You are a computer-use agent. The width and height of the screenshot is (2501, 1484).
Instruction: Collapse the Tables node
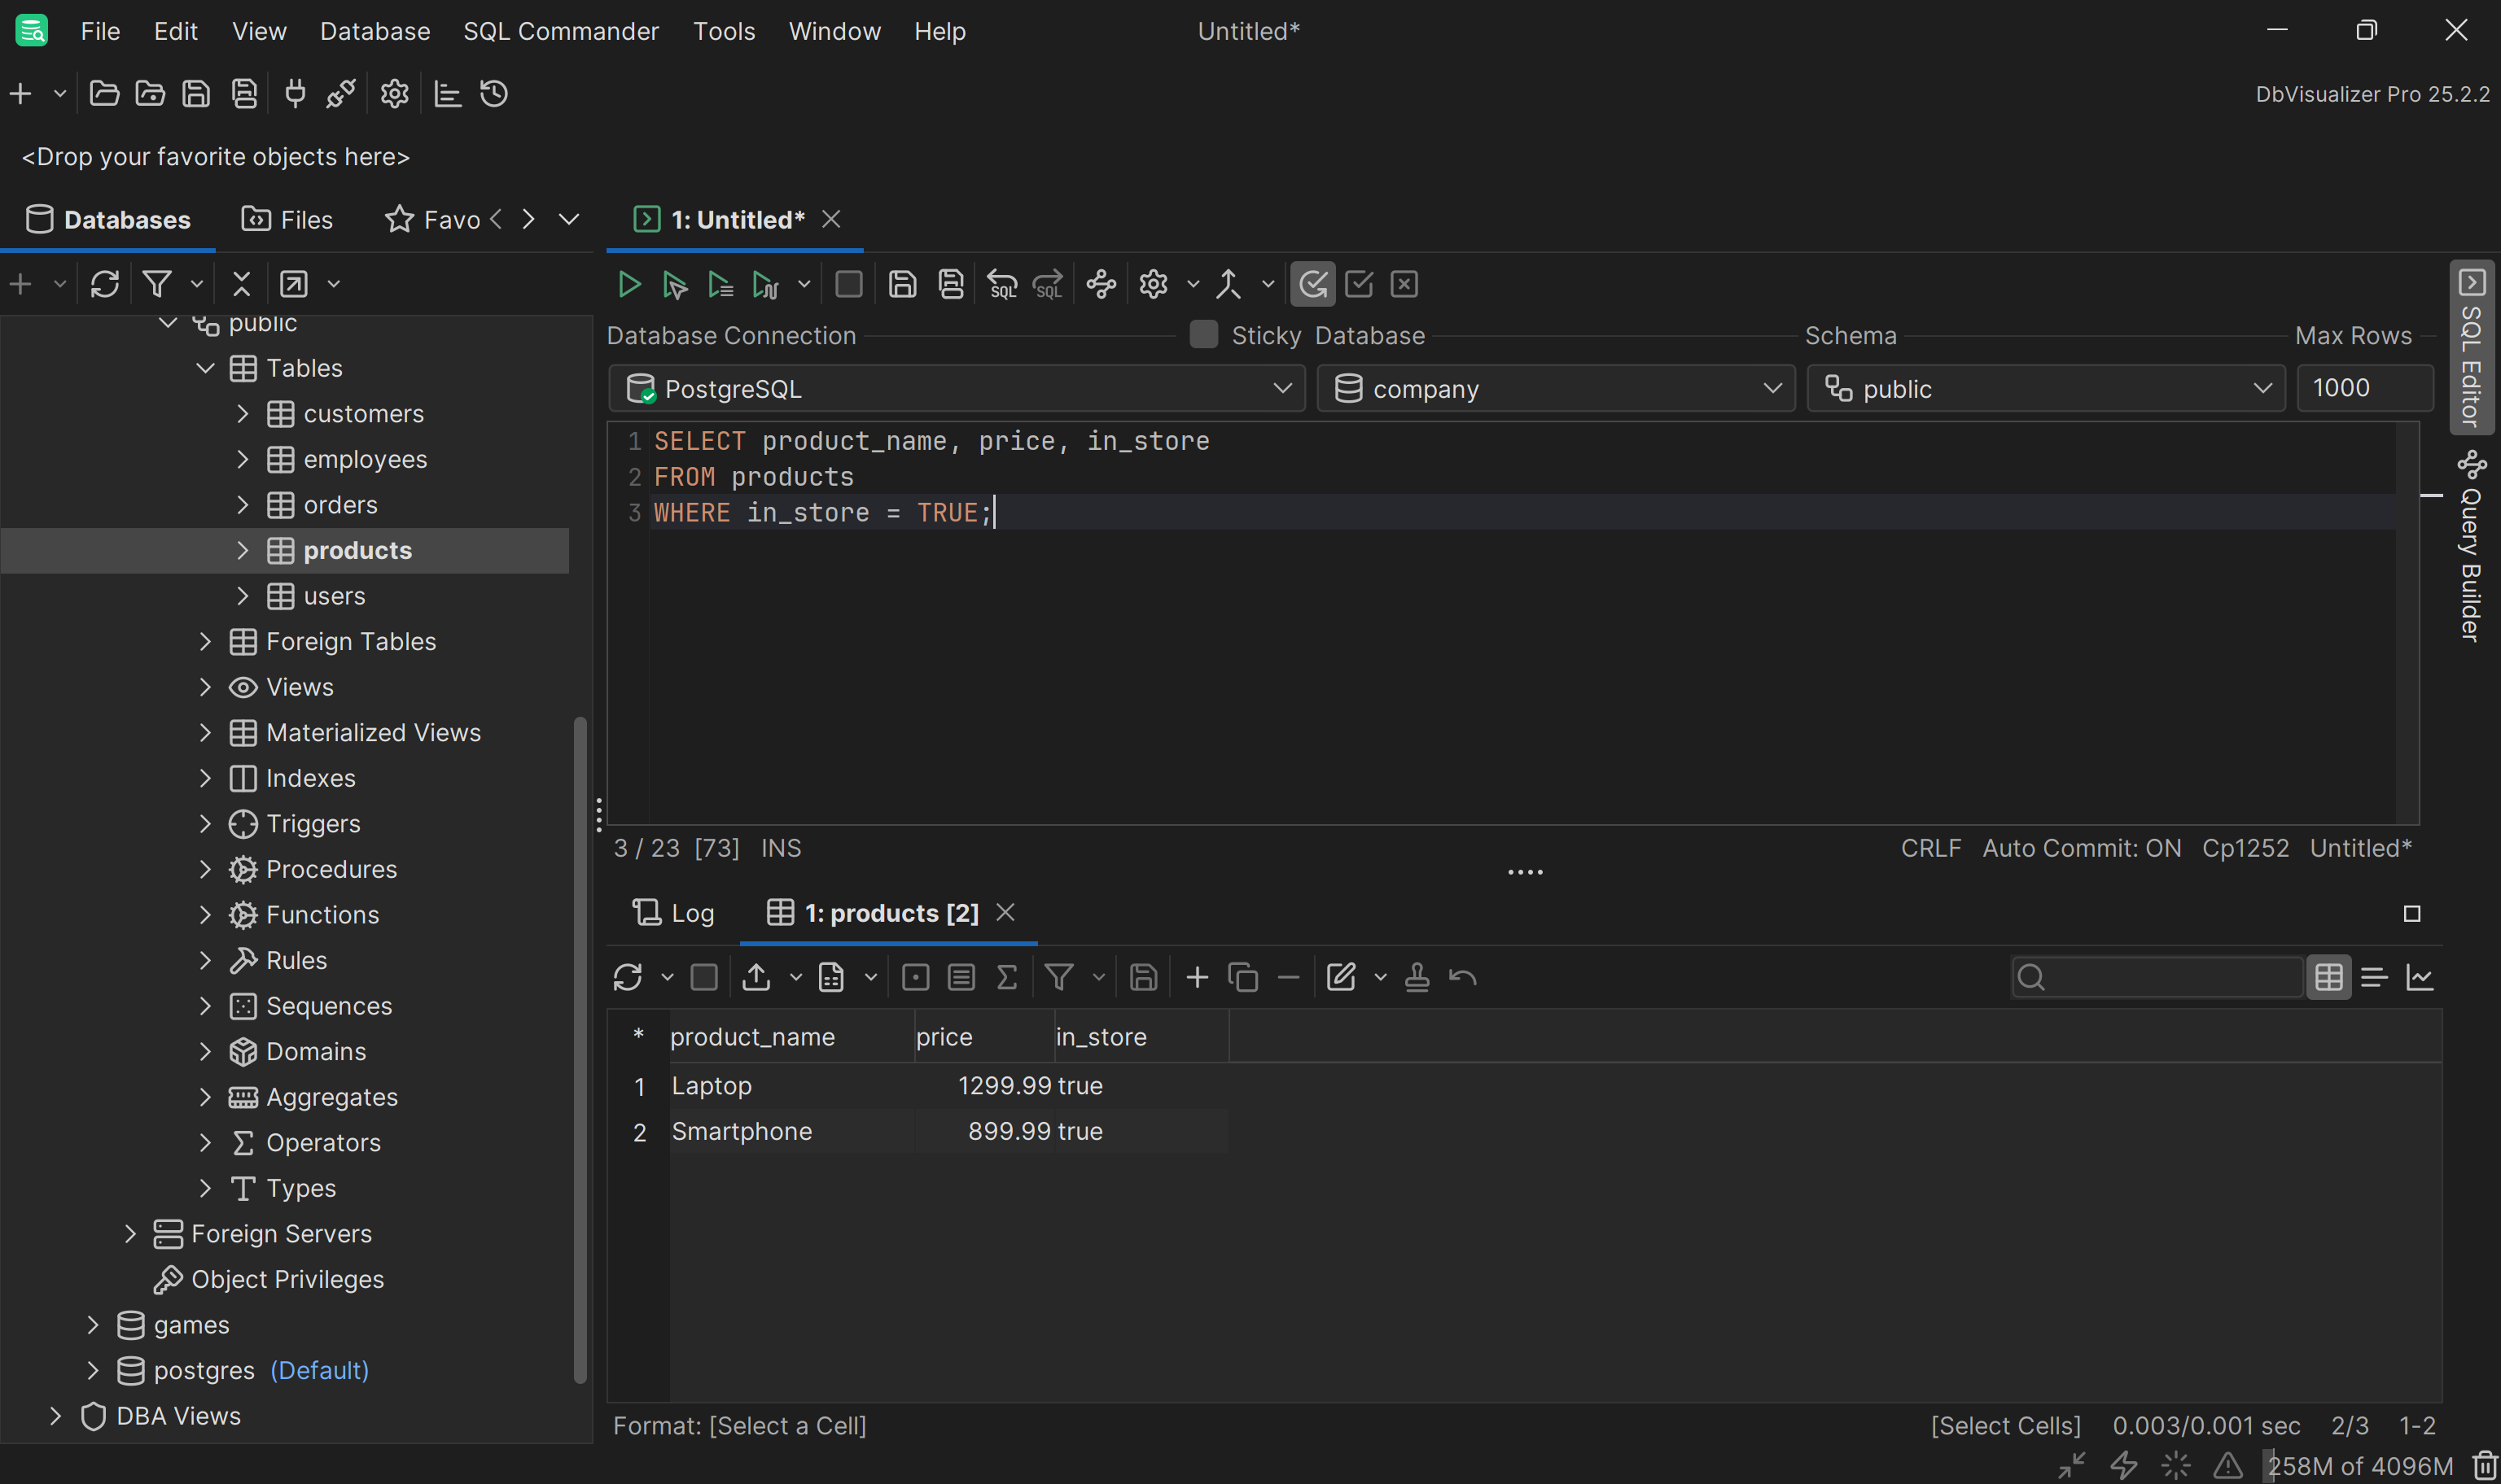tap(205, 368)
